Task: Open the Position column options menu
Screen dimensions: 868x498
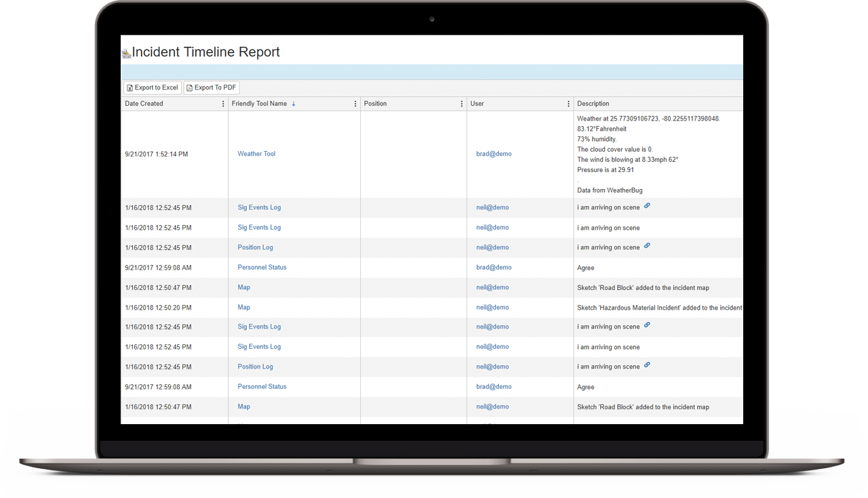Action: [x=462, y=103]
